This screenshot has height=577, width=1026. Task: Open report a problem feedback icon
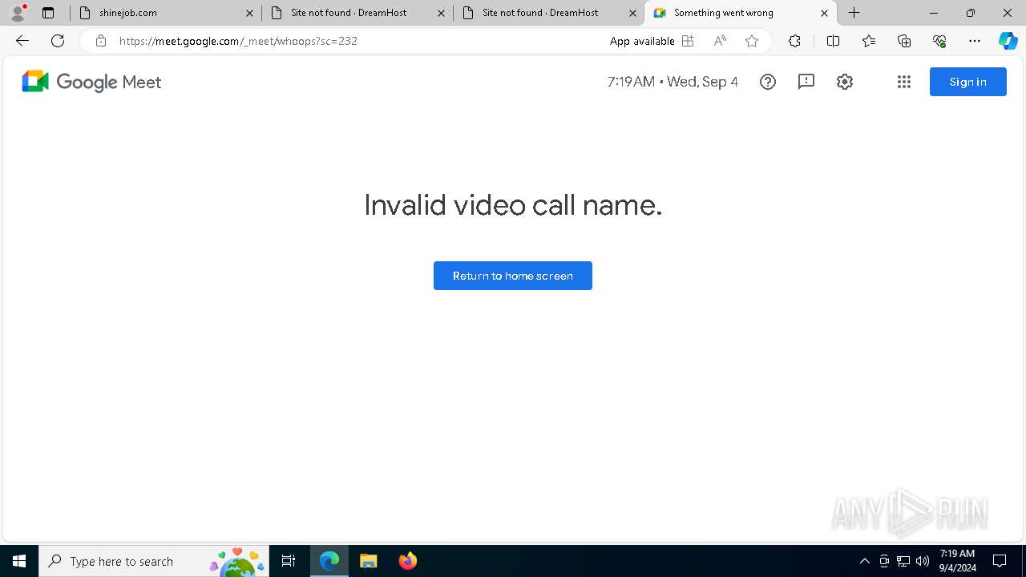coord(806,82)
